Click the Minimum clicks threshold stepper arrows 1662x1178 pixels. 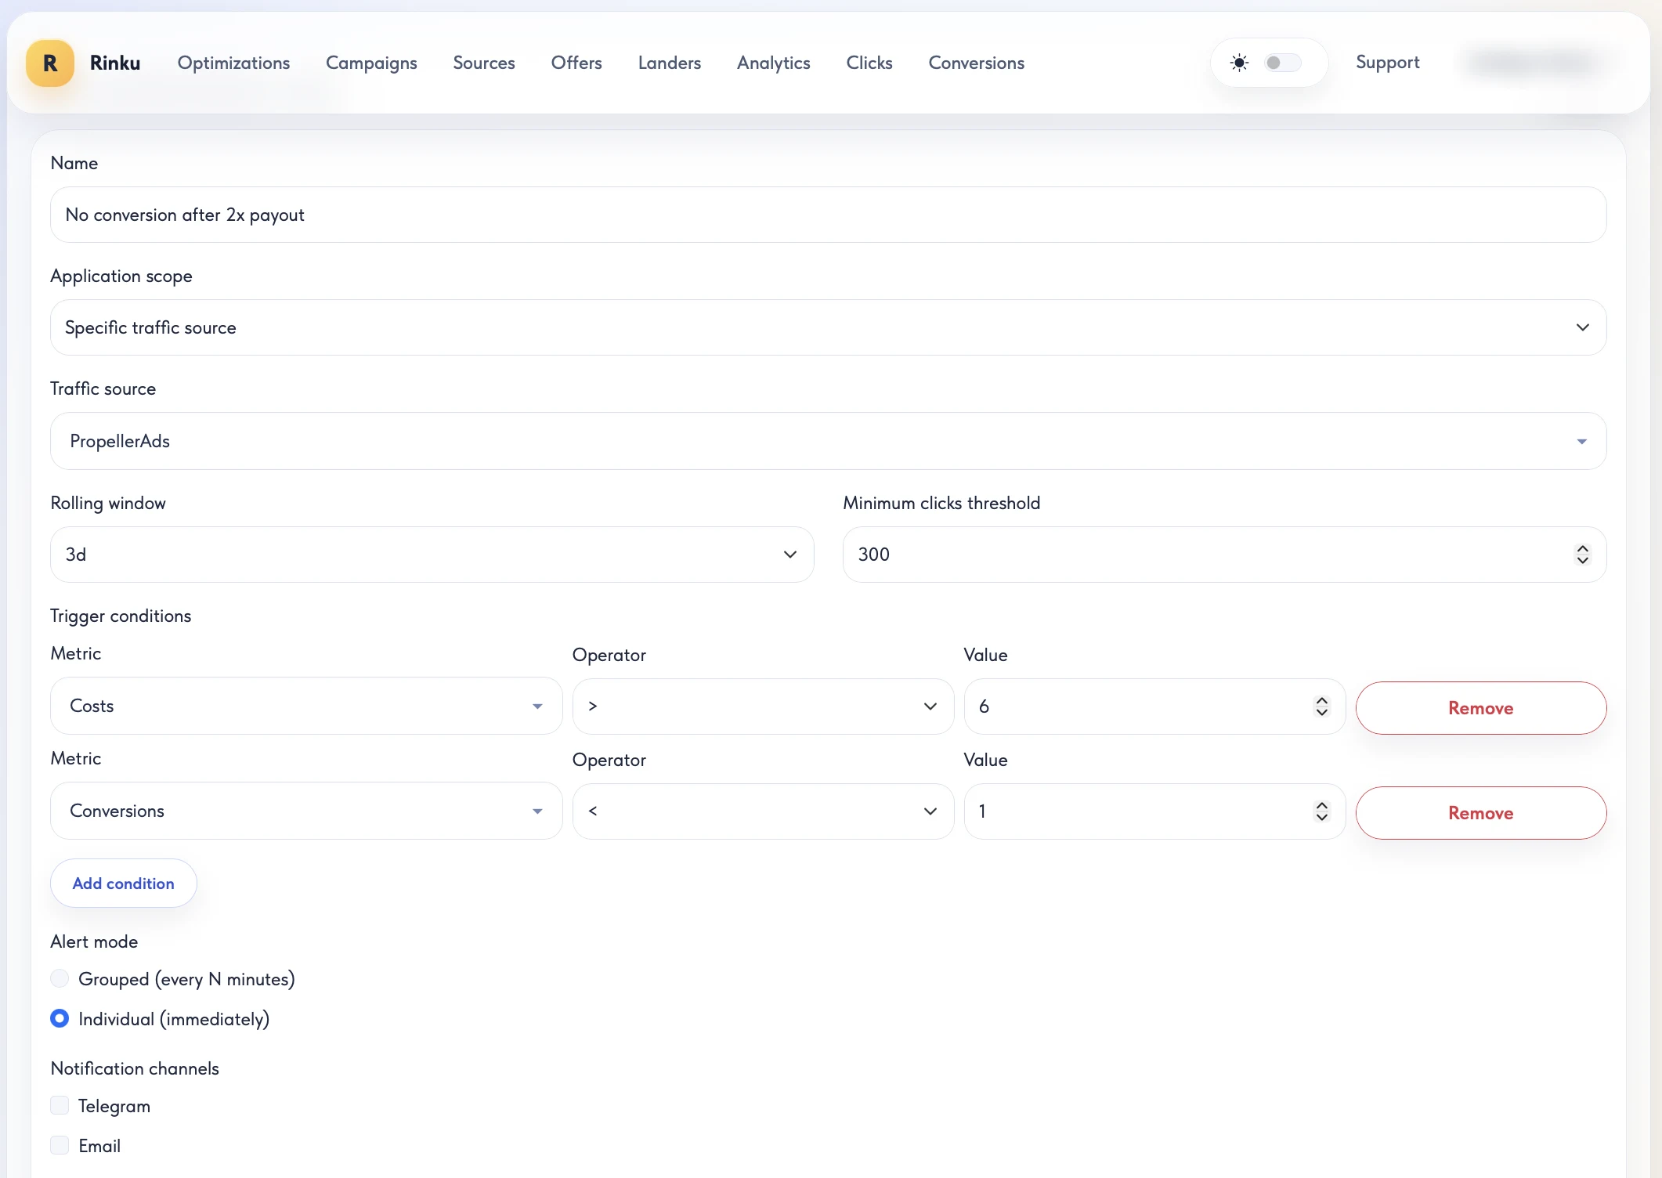[x=1583, y=555]
